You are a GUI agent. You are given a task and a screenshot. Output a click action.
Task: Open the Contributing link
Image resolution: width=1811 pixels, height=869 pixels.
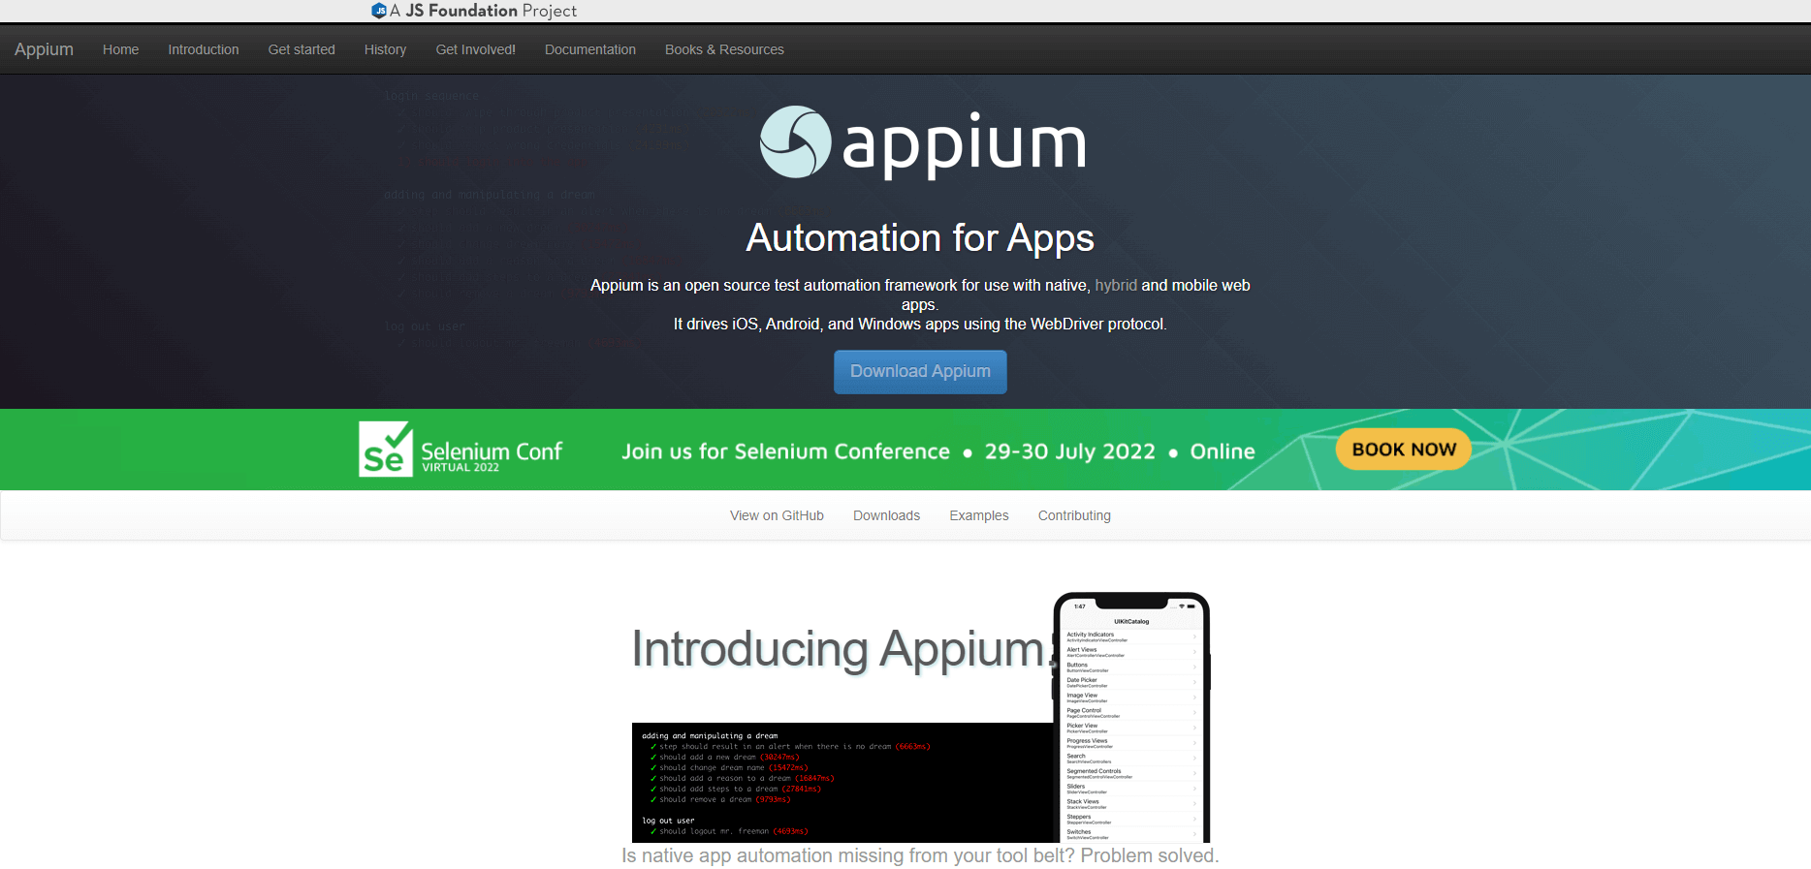(x=1074, y=515)
